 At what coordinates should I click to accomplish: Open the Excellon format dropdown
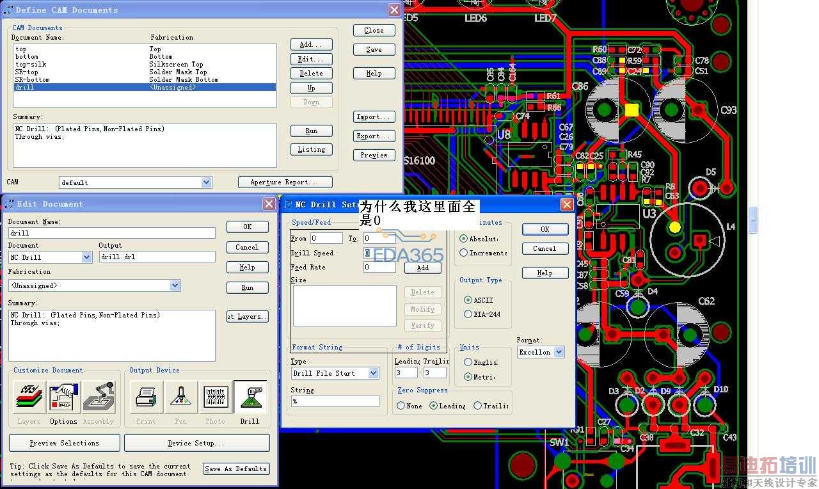(x=559, y=352)
